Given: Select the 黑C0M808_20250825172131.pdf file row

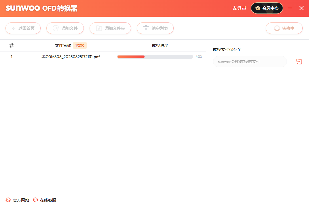Looking at the screenshot, I should (71, 57).
